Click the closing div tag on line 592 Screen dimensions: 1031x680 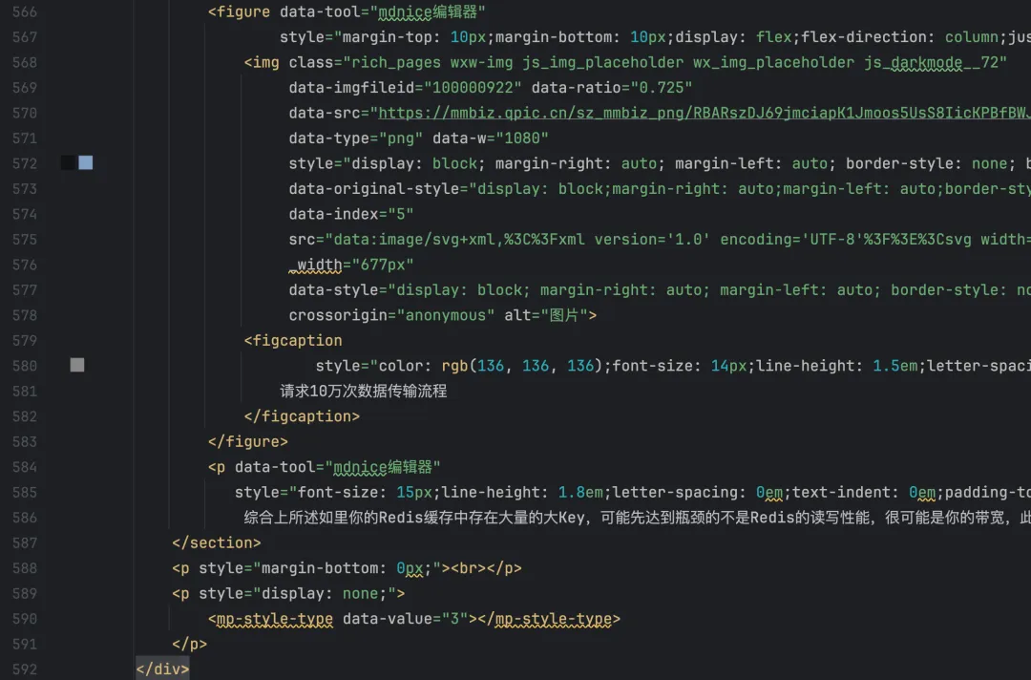point(162,669)
